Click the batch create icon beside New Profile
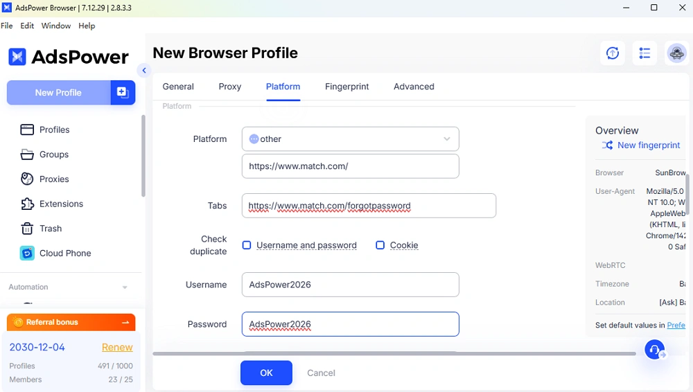 tap(123, 92)
